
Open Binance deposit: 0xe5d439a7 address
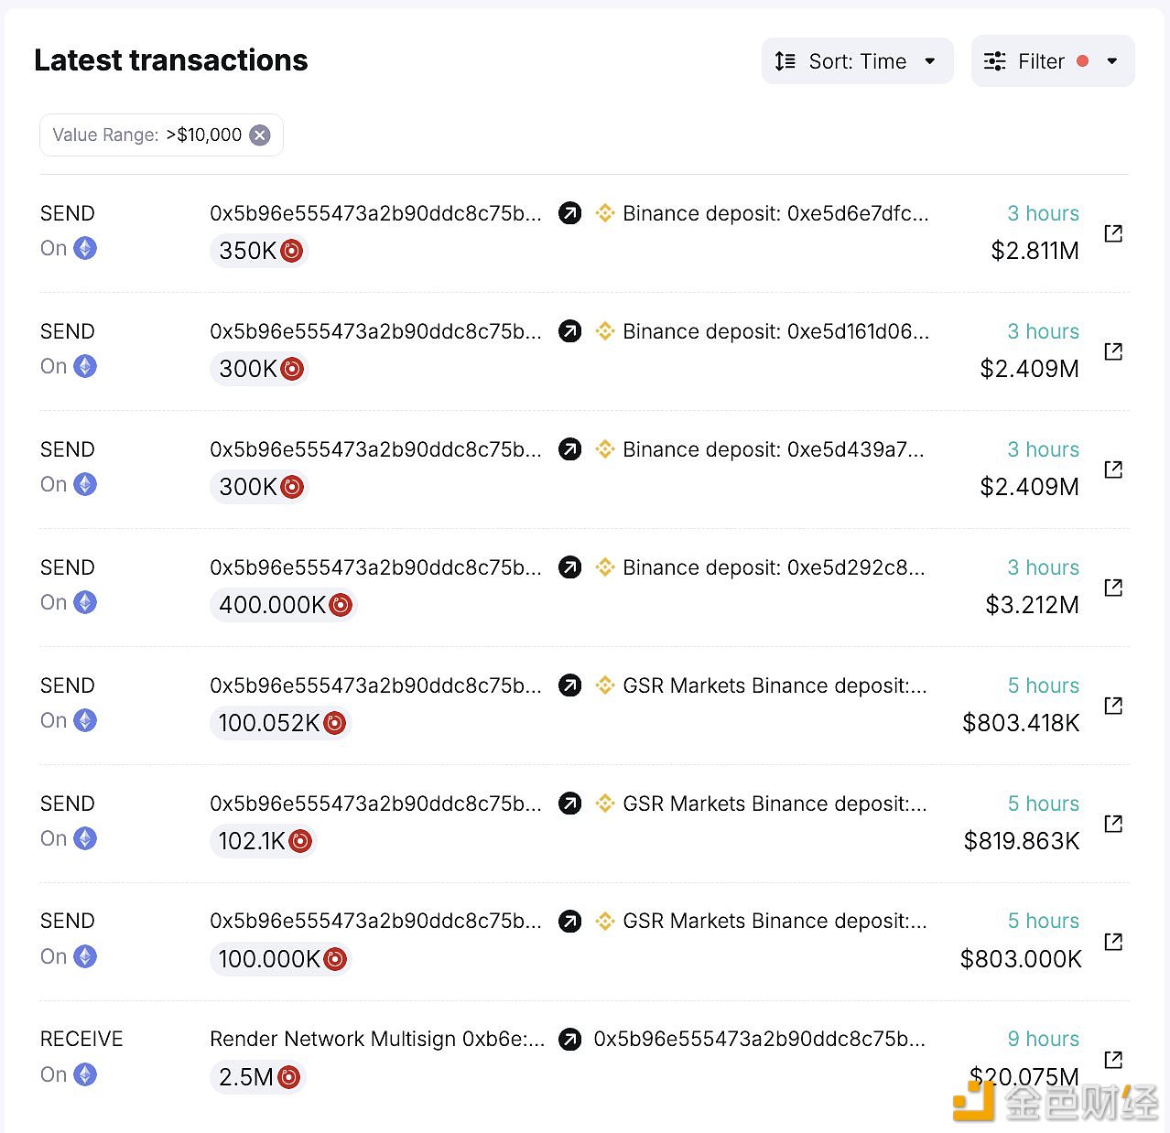(x=774, y=449)
